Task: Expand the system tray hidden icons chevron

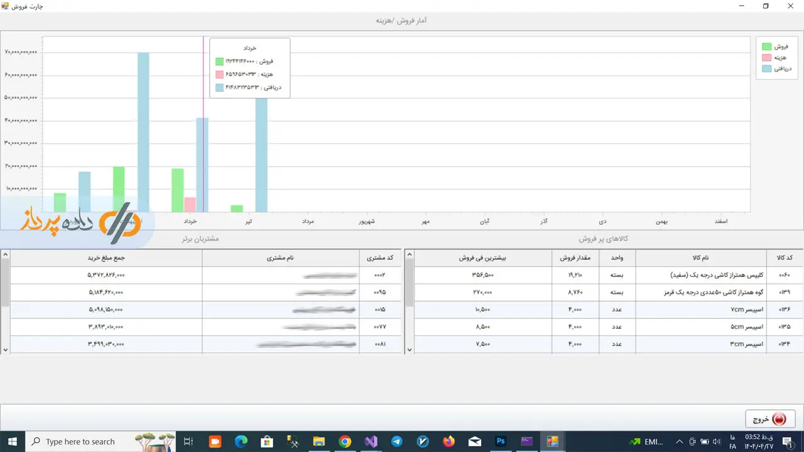Action: coord(680,442)
